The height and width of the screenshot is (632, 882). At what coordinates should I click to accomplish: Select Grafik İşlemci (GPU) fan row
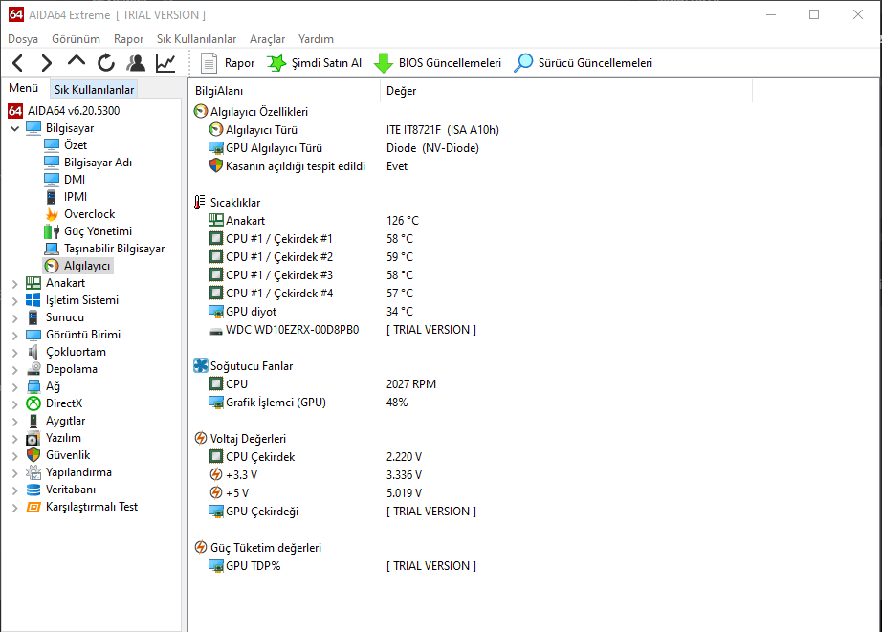(308, 403)
